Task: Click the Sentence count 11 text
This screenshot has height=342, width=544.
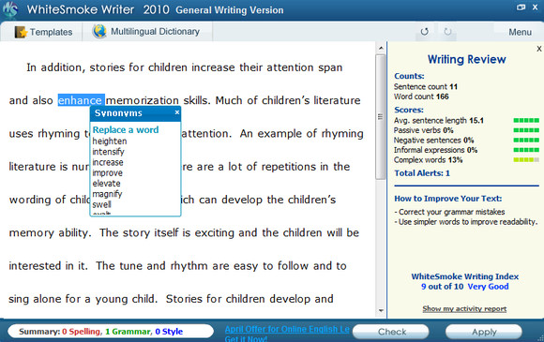Action: [x=425, y=86]
